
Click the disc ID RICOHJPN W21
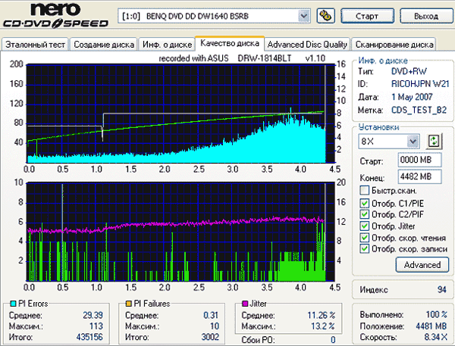(x=420, y=84)
